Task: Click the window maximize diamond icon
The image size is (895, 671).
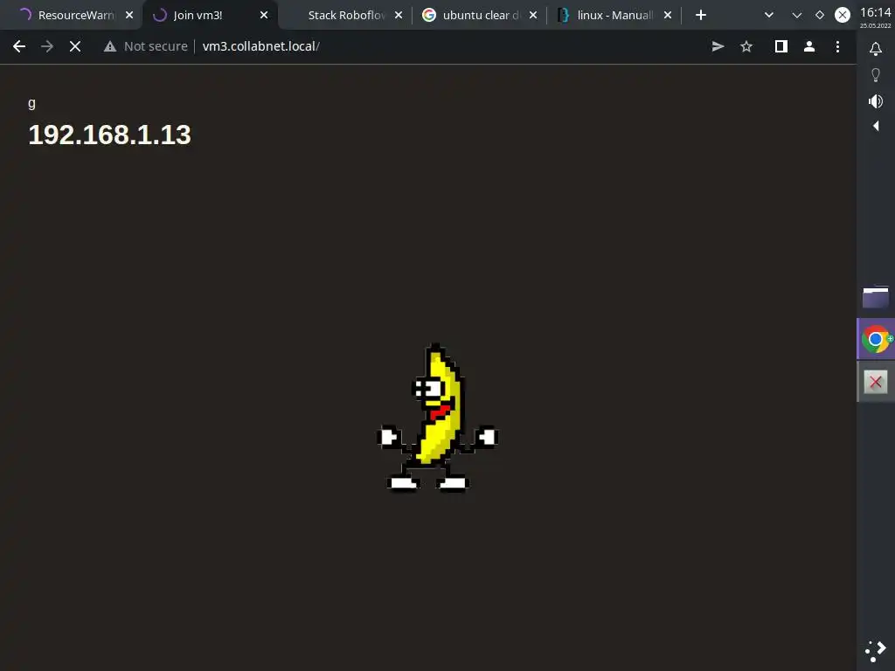Action: (820, 15)
